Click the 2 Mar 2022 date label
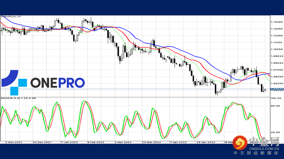284x159 pixels. 123,142
